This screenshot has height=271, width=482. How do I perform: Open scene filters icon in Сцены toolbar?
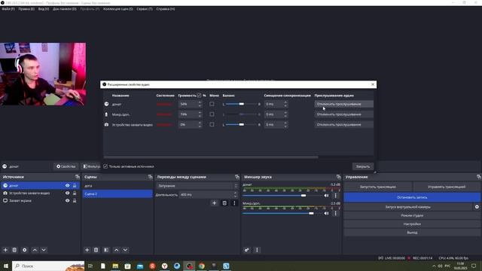[106, 250]
